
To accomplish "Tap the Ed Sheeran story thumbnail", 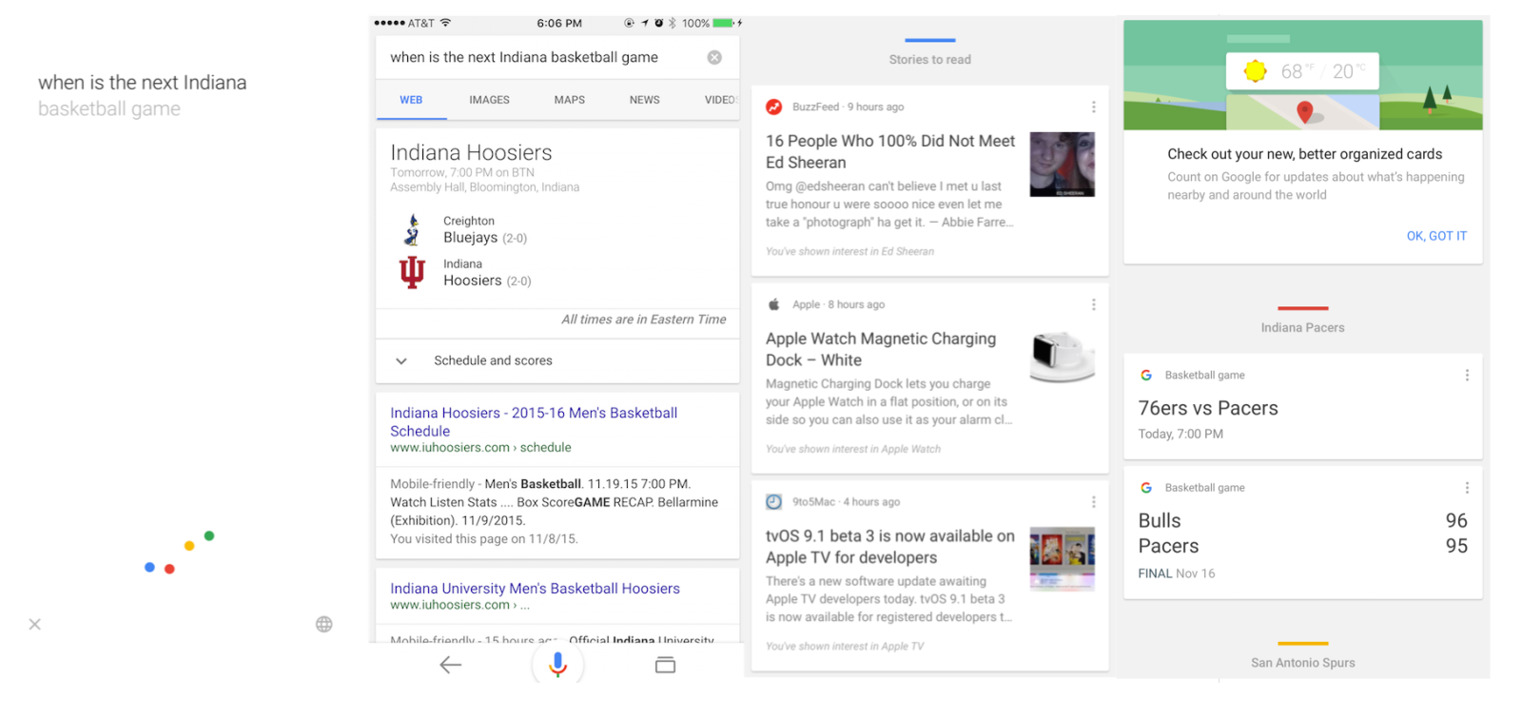I will (x=1062, y=165).
